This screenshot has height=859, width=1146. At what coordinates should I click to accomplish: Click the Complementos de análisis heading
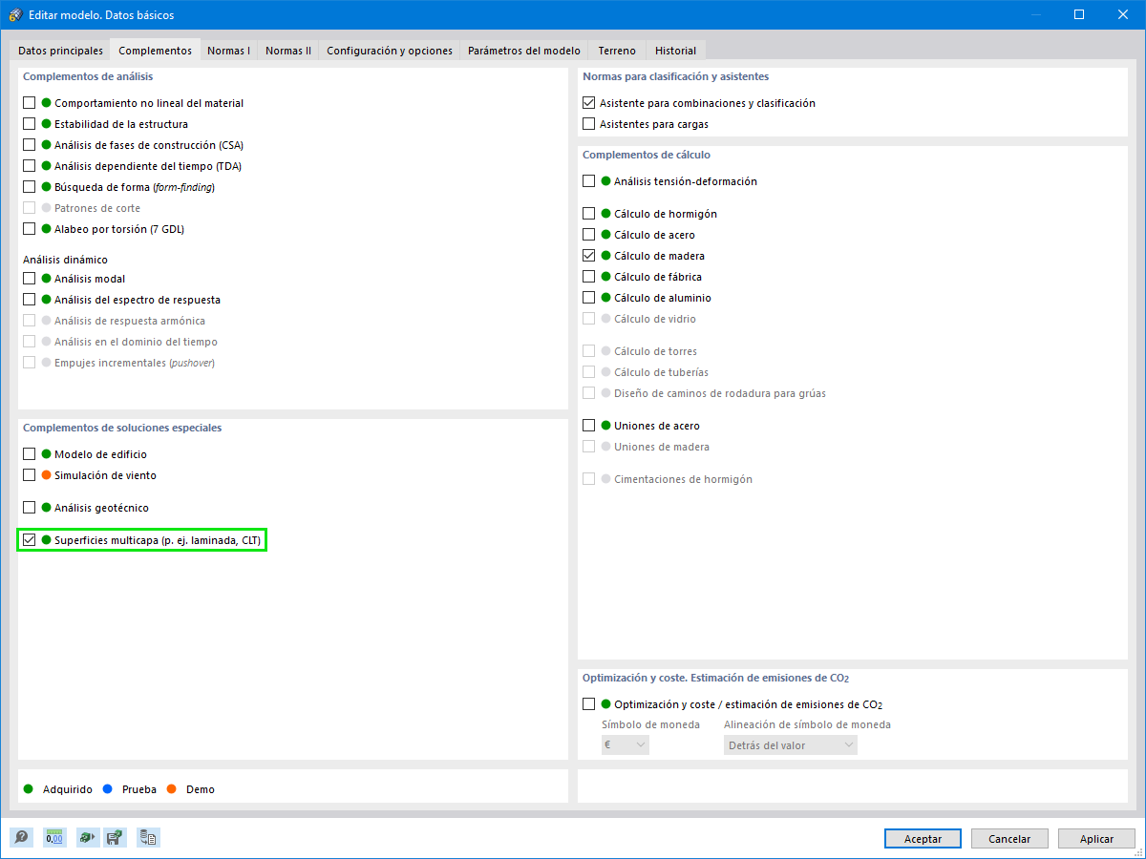88,76
